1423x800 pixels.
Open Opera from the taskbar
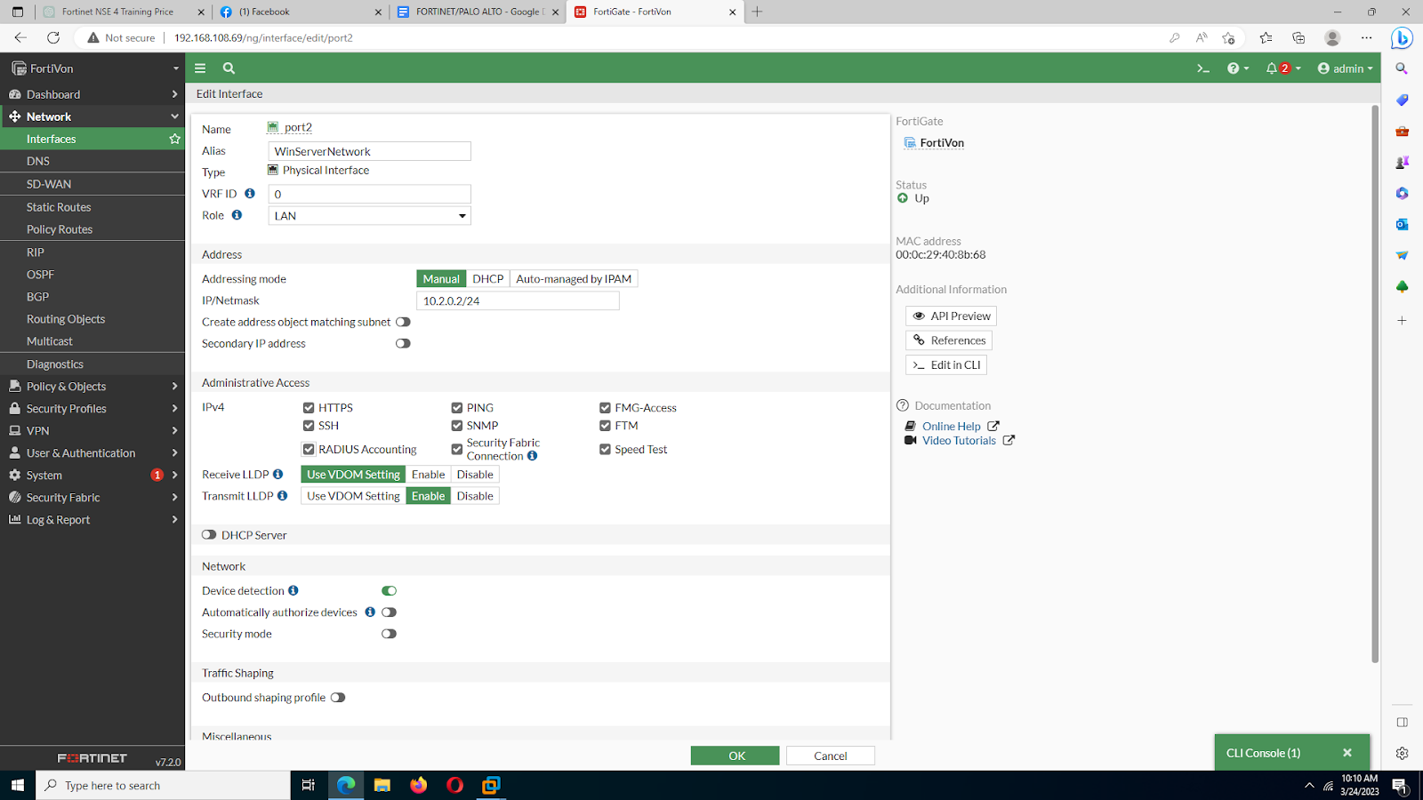454,785
